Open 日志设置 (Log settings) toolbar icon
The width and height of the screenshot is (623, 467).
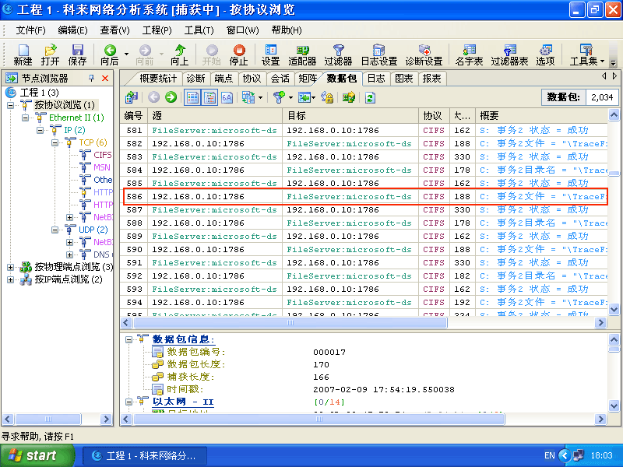click(378, 54)
